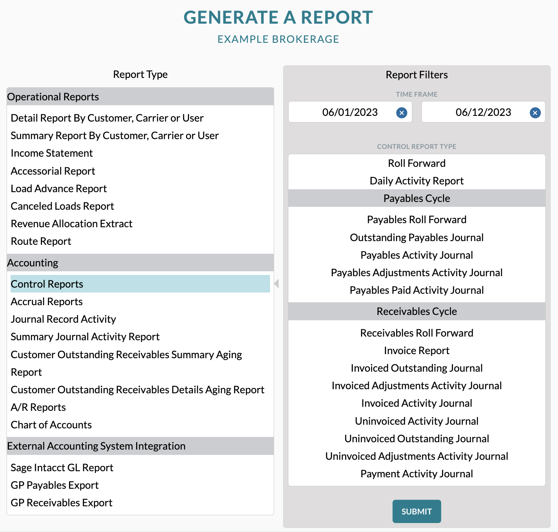Click the SUBMIT button
The height and width of the screenshot is (532, 558).
tap(417, 511)
